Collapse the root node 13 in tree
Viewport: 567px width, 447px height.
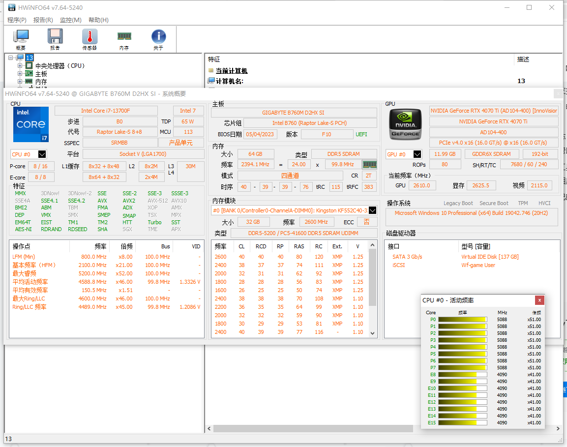(x=11, y=58)
